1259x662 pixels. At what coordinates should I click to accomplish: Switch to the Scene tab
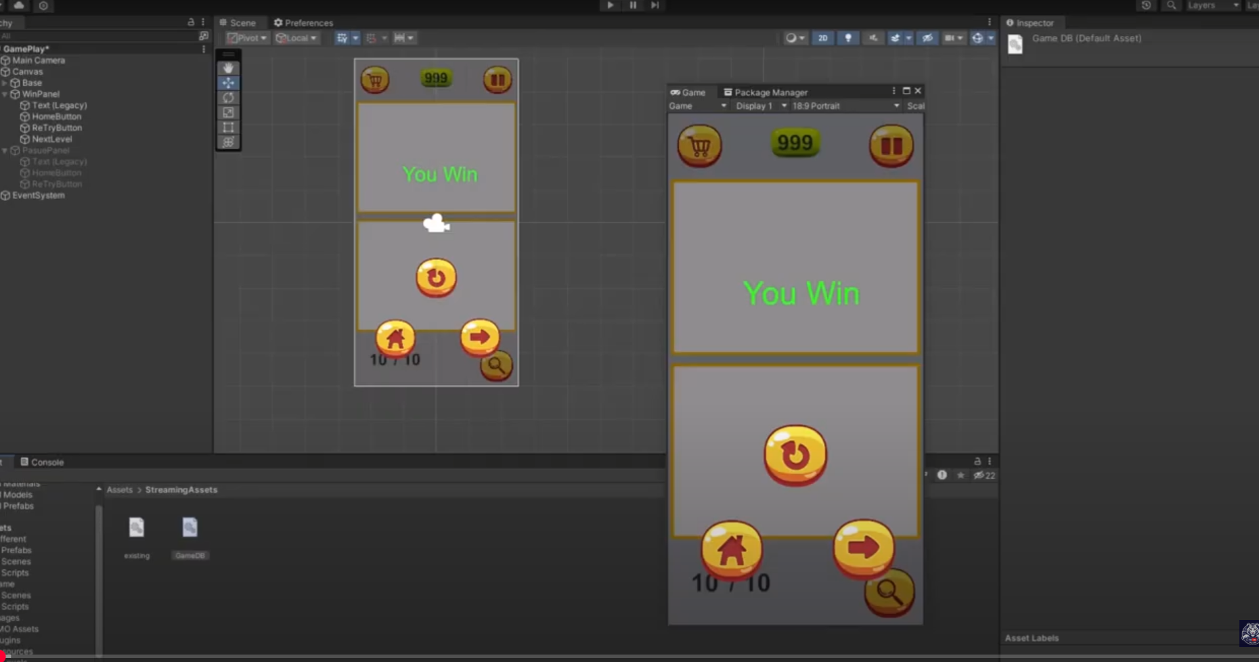tap(238, 23)
